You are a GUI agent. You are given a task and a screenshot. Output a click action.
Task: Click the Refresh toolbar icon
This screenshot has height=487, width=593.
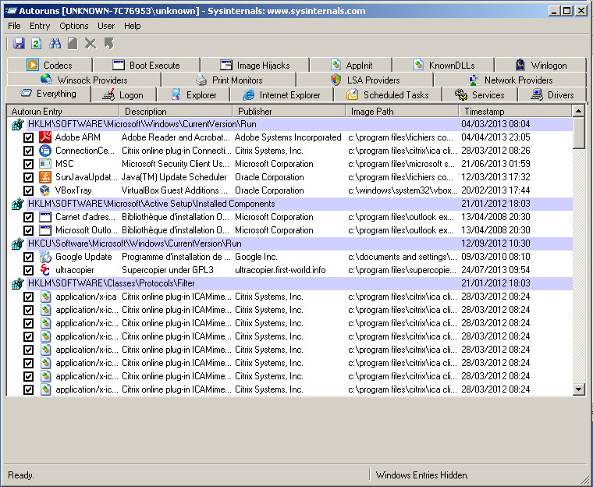[36, 44]
